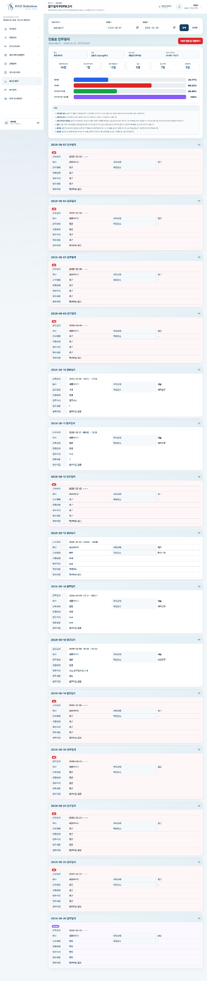Click the red absence badge in the 2026-08-12 card
This screenshot has width=207, height=981.
click(54, 484)
